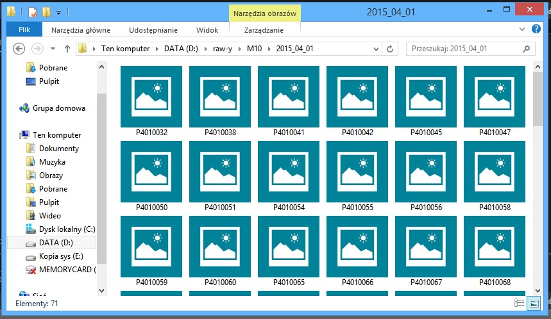This screenshot has height=319, width=551.
Task: Switch to the Widok ribbon tab
Action: pos(207,29)
